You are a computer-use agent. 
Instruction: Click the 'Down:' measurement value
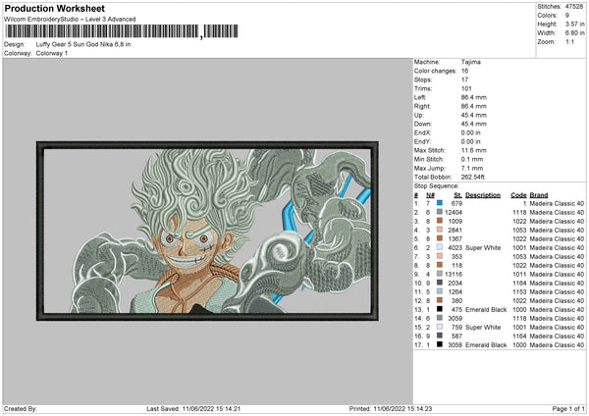pos(474,124)
